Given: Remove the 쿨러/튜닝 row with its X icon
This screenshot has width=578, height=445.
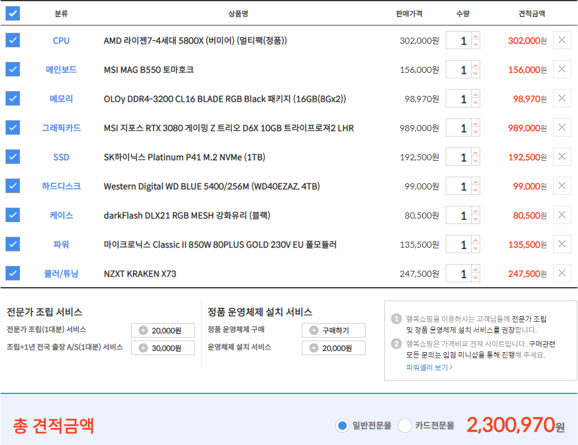Looking at the screenshot, I should click(562, 273).
